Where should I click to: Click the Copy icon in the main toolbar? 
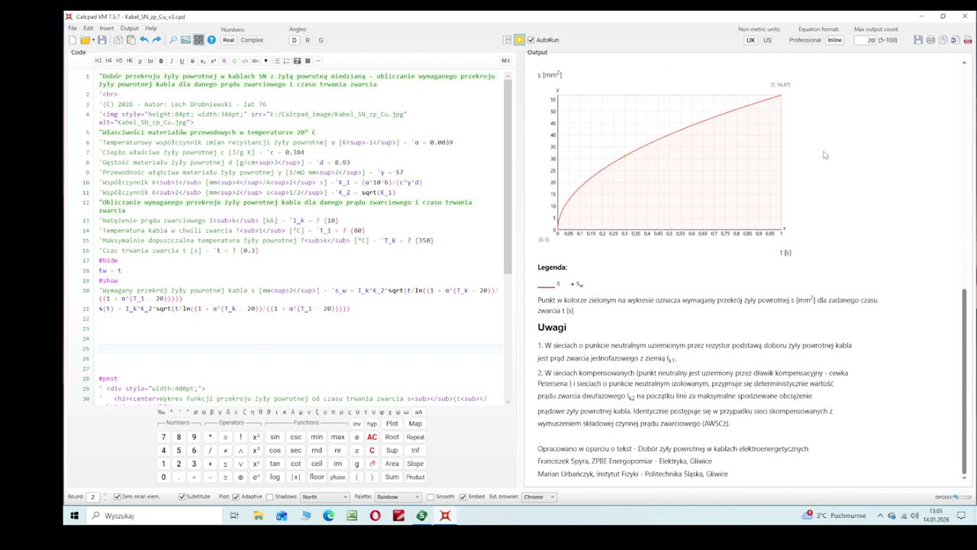[x=118, y=40]
